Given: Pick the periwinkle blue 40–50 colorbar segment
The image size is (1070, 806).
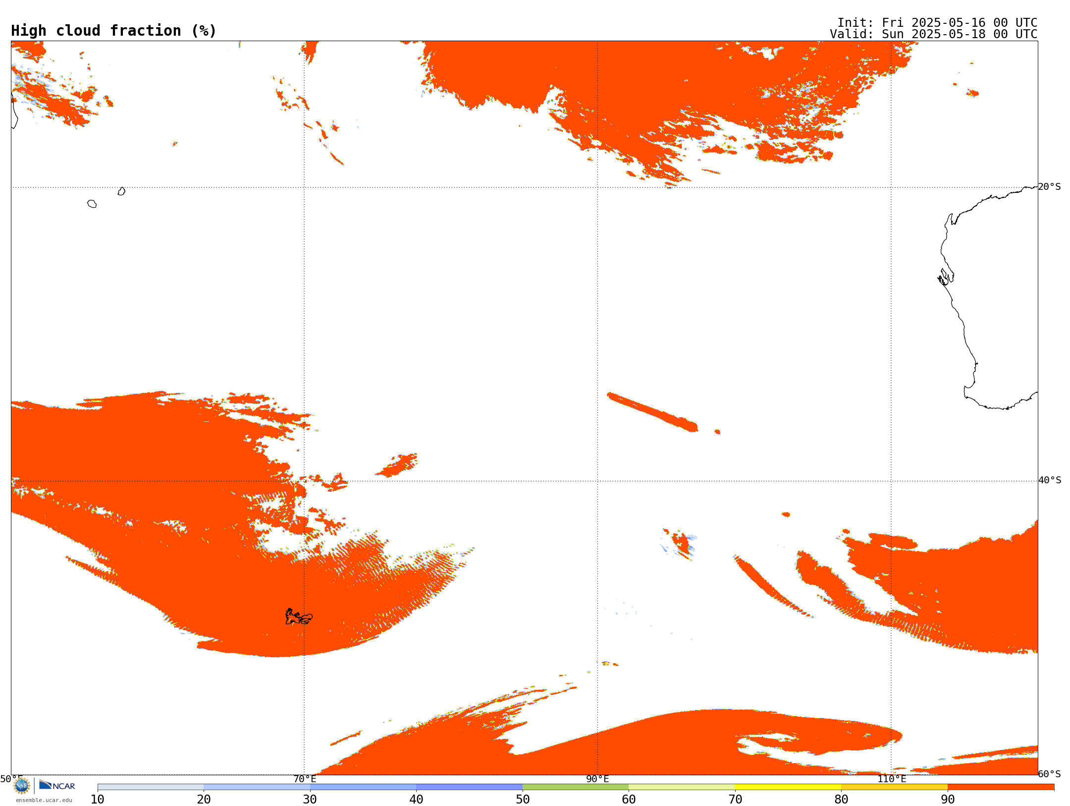Looking at the screenshot, I should coord(469,787).
